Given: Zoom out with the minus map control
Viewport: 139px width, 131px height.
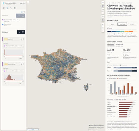Looking at the screenshot, I should pyautogui.click(x=103, y=27).
